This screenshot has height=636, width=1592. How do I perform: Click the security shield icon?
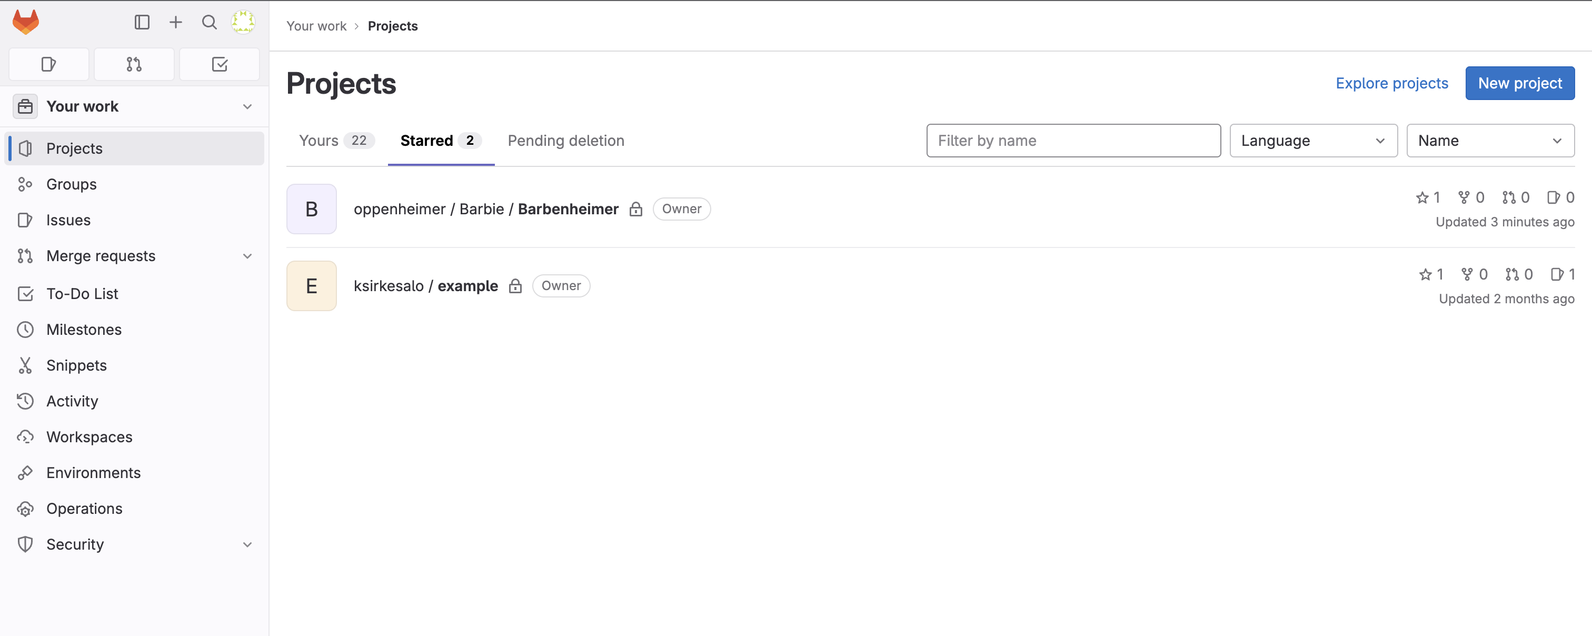click(x=26, y=542)
